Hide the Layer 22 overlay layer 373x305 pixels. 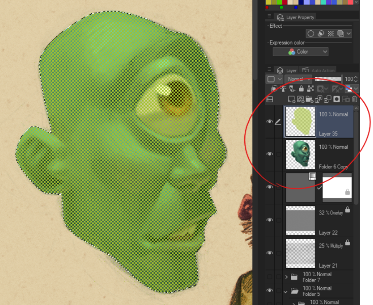[269, 220]
